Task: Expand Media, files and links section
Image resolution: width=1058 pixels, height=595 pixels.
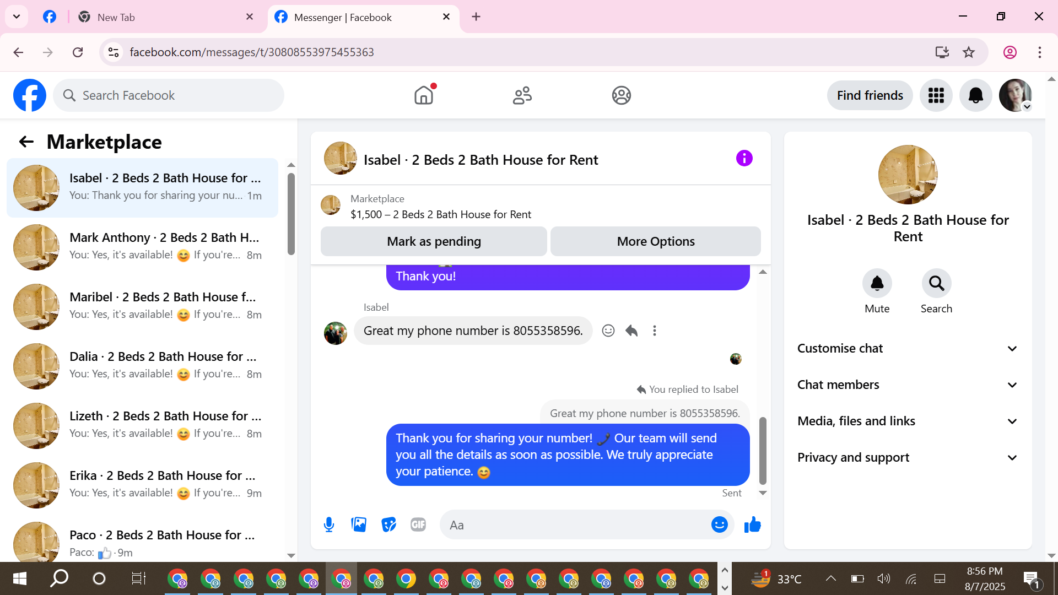Action: coord(908,421)
